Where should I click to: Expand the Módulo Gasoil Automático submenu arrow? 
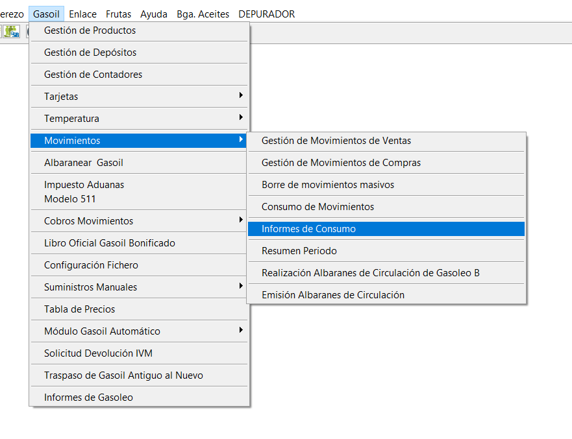tap(242, 331)
